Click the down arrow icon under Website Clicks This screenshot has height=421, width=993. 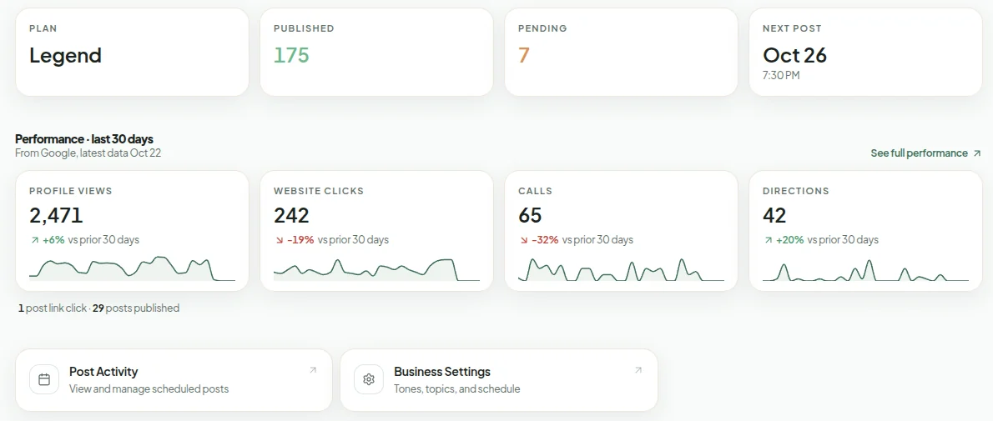tap(278, 240)
